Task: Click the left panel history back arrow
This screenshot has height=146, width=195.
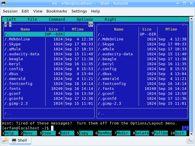Action: pos(5,24)
